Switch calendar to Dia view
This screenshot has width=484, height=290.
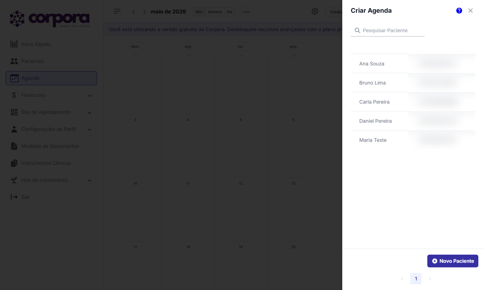point(230,12)
